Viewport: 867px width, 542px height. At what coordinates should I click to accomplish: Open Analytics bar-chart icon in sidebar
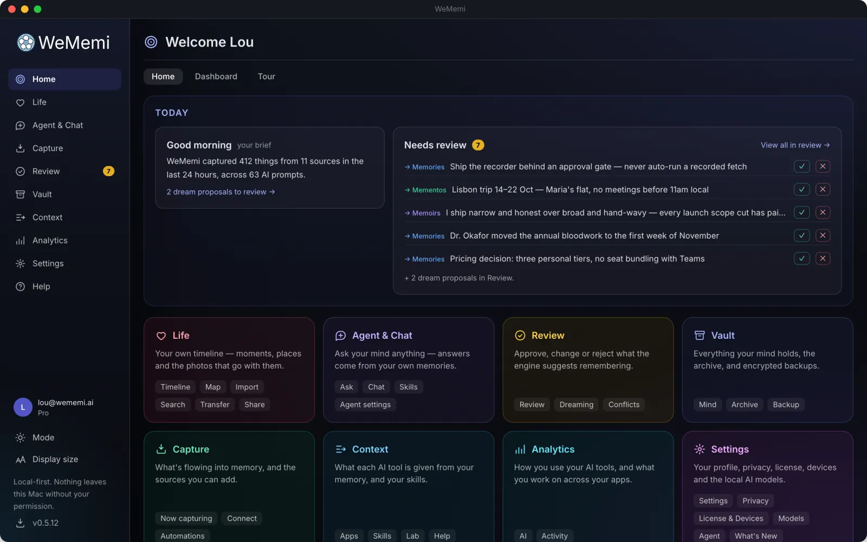coord(20,241)
